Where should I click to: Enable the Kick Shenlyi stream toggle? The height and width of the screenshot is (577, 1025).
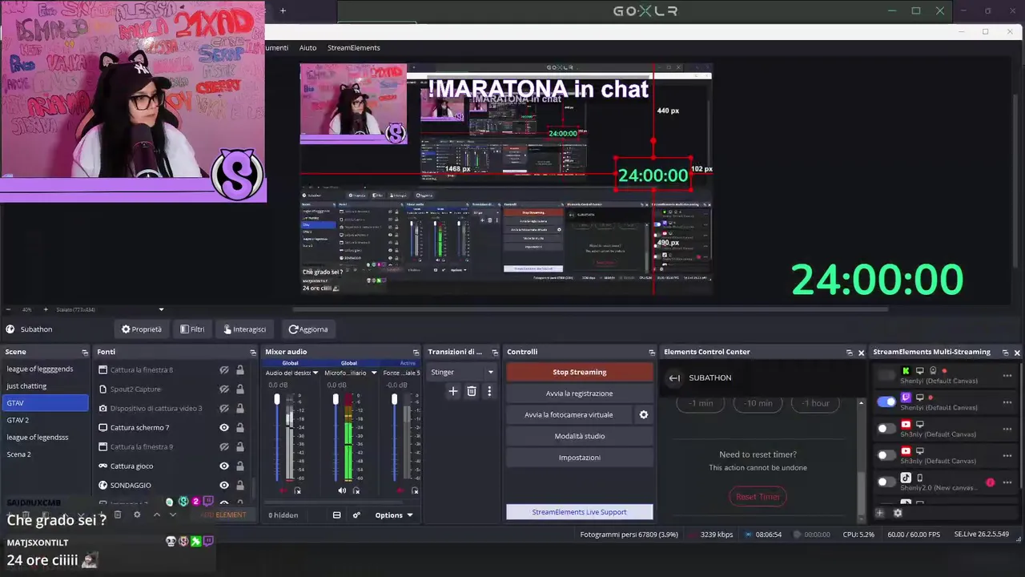[886, 375]
